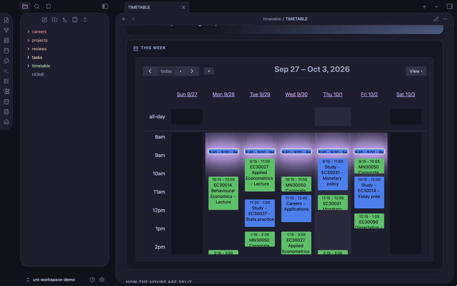The image size is (457, 286).
Task: Open today's daily note ribbon icon
Action: click(6, 51)
